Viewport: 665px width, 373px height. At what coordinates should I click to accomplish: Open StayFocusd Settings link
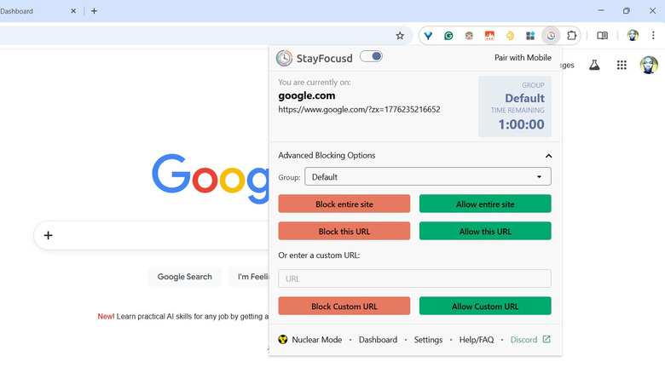click(x=428, y=340)
